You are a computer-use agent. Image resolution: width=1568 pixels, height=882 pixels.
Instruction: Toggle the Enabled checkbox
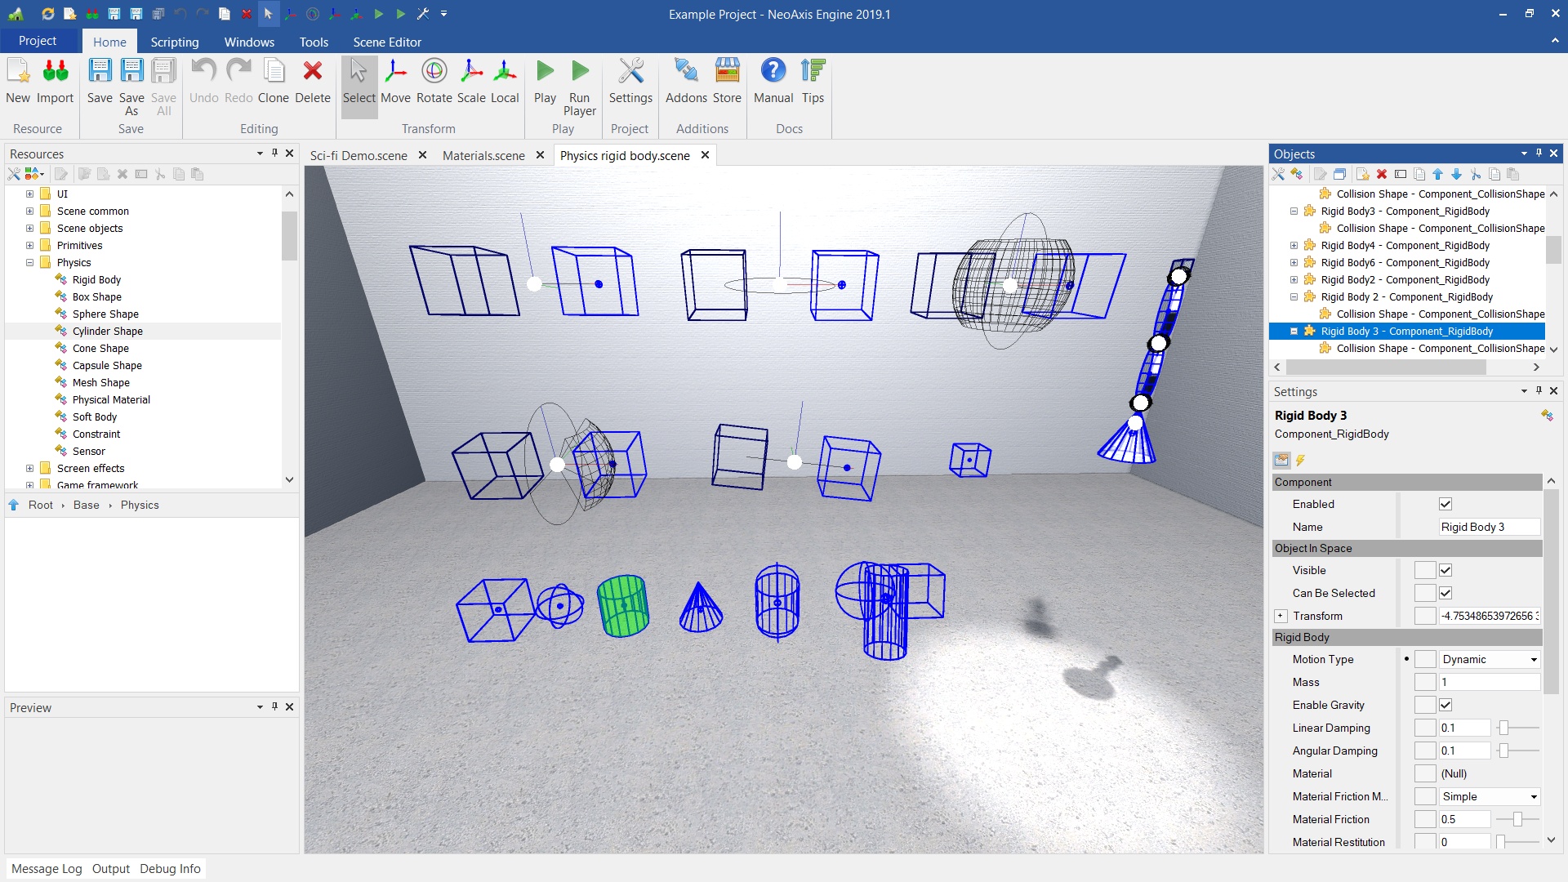point(1445,504)
